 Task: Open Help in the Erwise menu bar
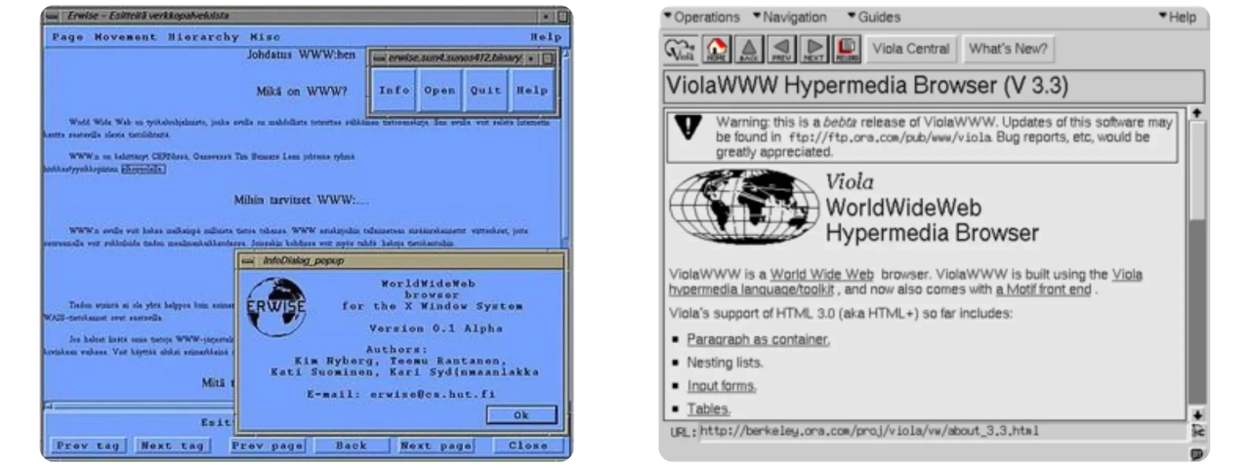coord(546,35)
